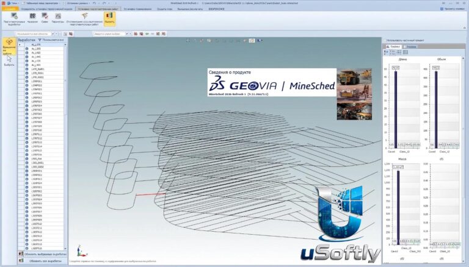469x267 pixels.
Task: Click the up arrow of workings list scrollbar
Action: (x=65, y=44)
